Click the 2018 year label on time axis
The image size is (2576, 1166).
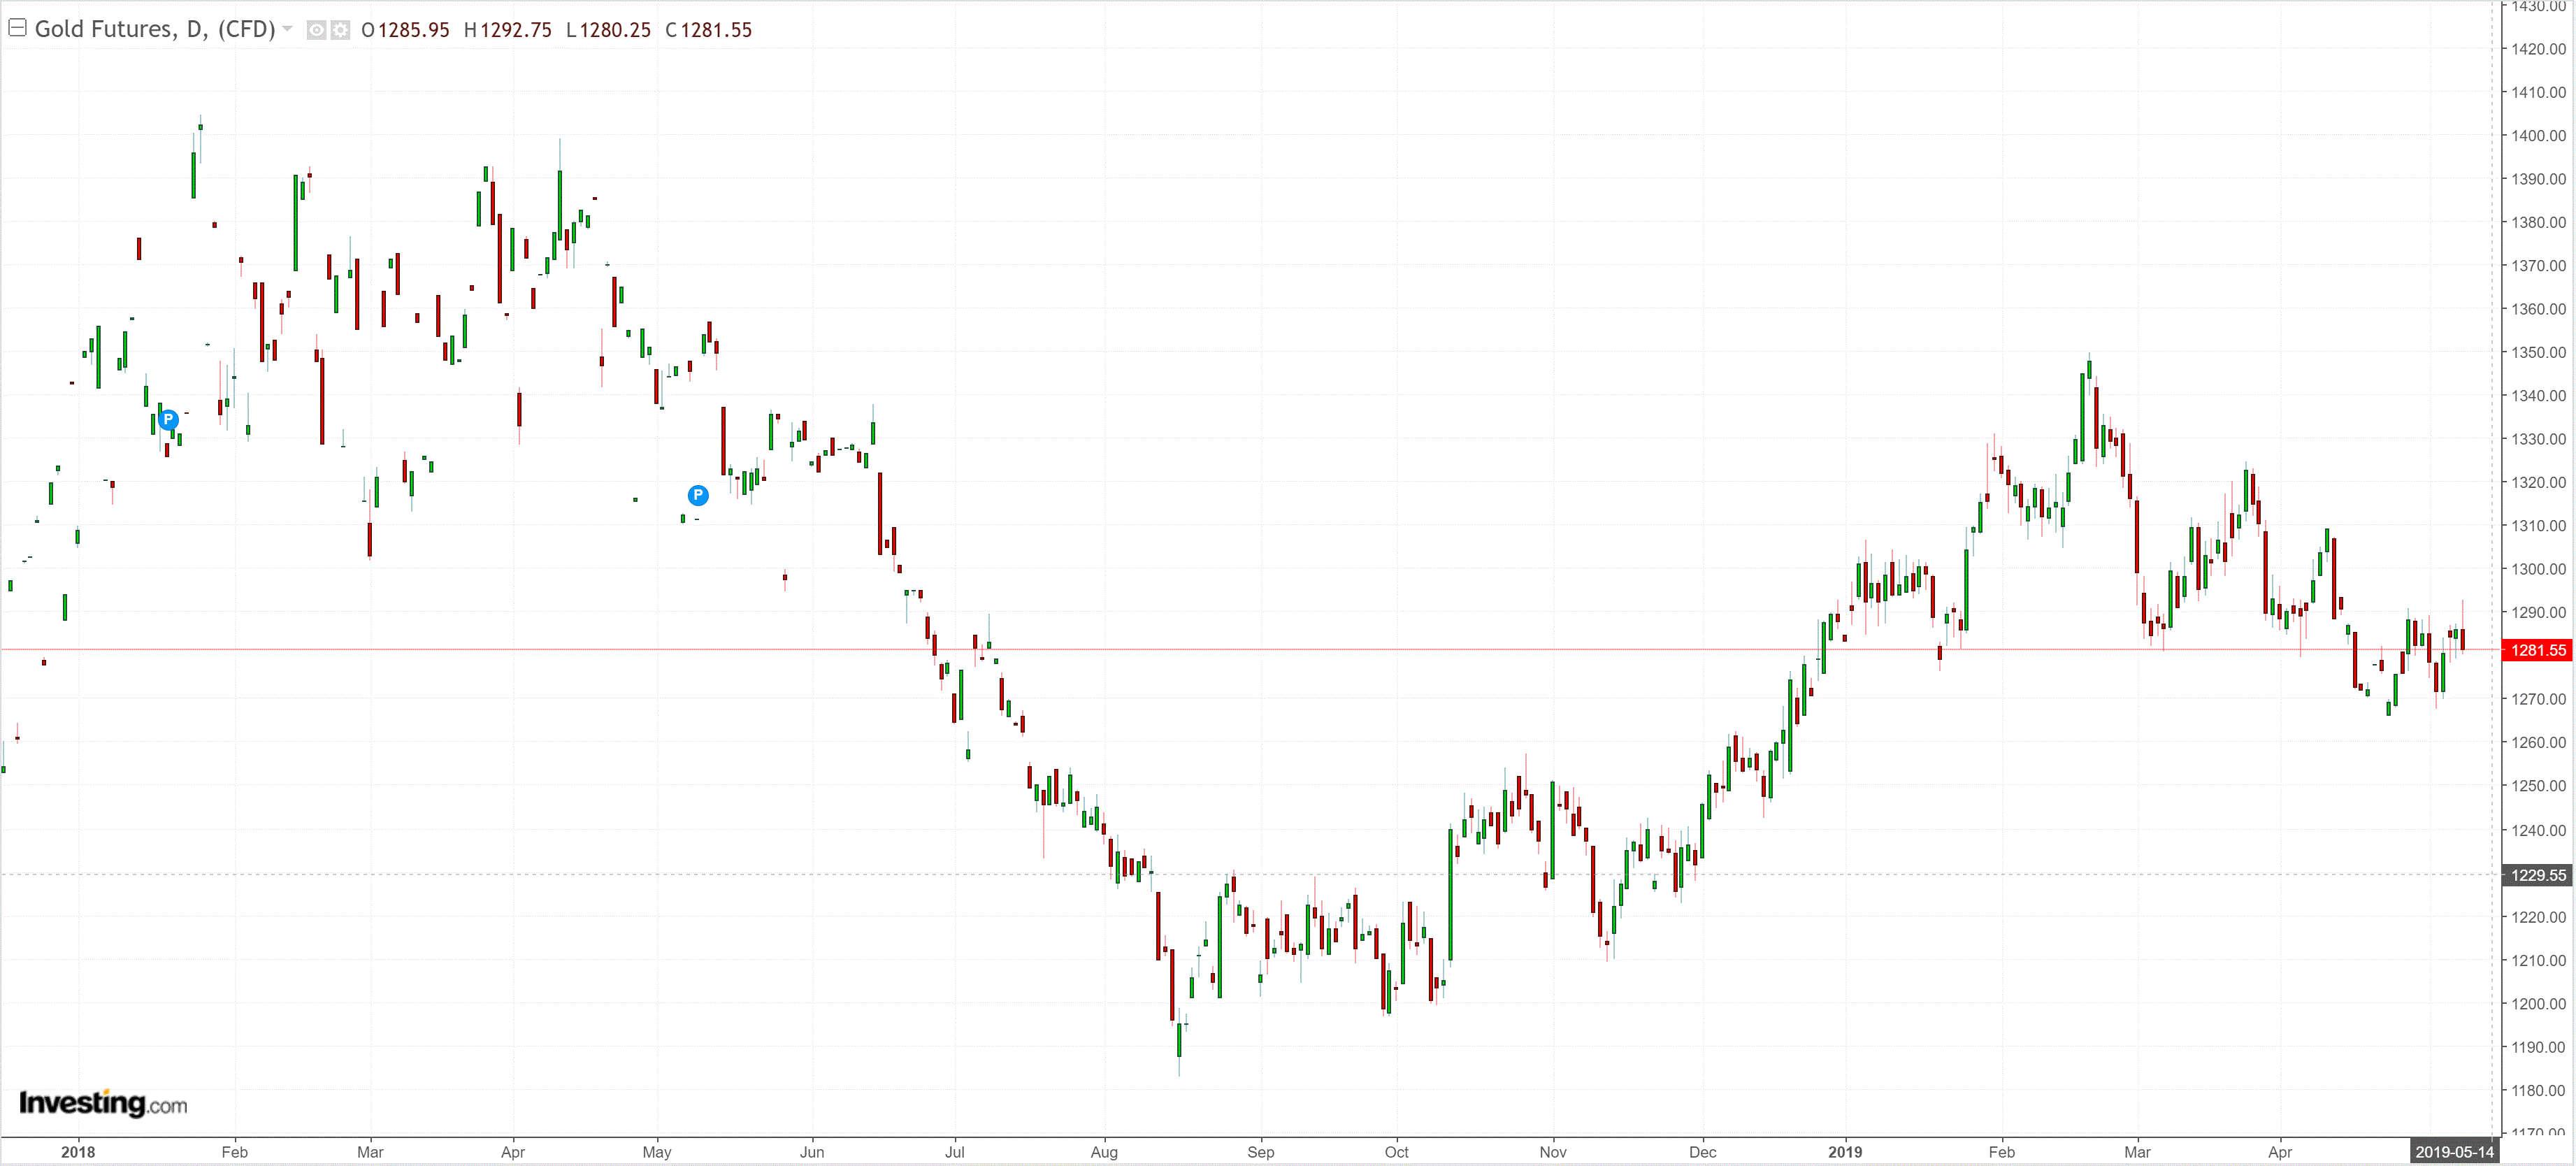coord(78,1152)
